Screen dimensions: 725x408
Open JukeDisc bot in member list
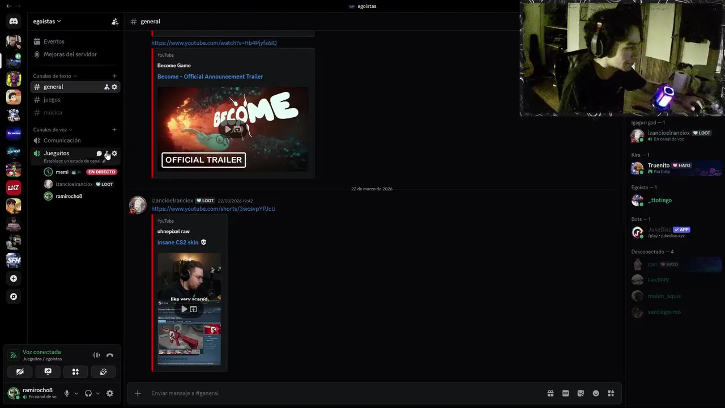676,232
